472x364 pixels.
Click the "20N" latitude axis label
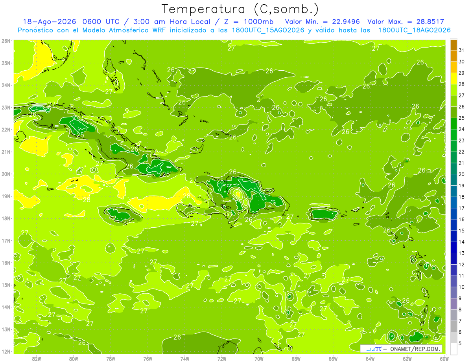[x=6, y=174]
